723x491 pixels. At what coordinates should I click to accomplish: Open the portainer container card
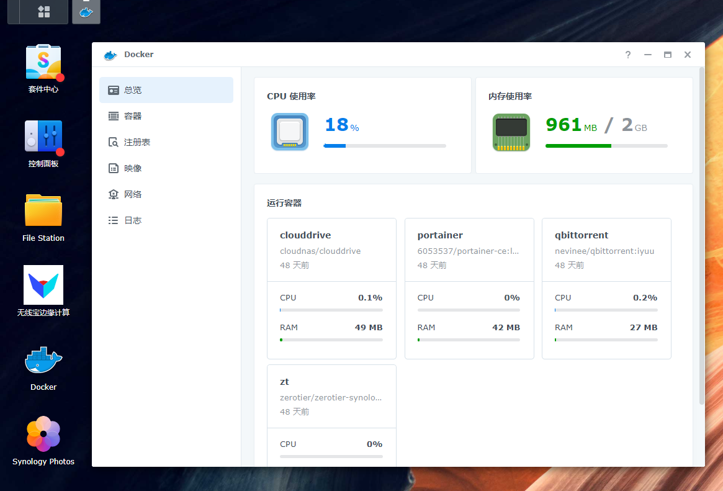tap(469, 250)
